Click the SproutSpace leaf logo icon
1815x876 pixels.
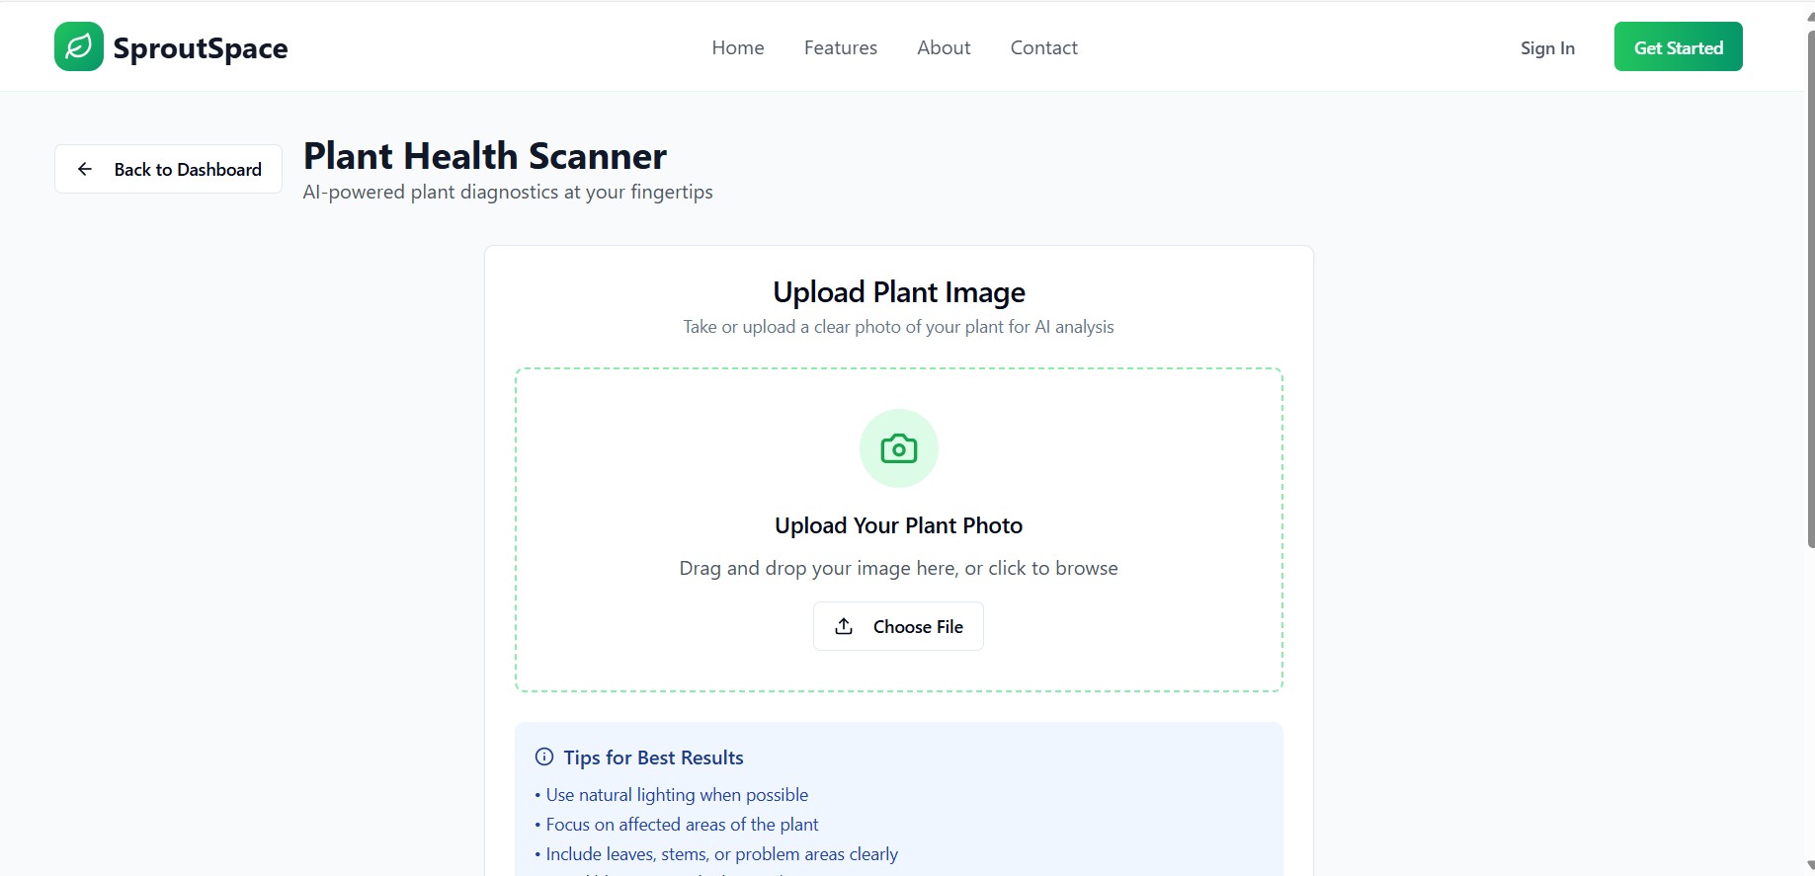click(x=78, y=45)
